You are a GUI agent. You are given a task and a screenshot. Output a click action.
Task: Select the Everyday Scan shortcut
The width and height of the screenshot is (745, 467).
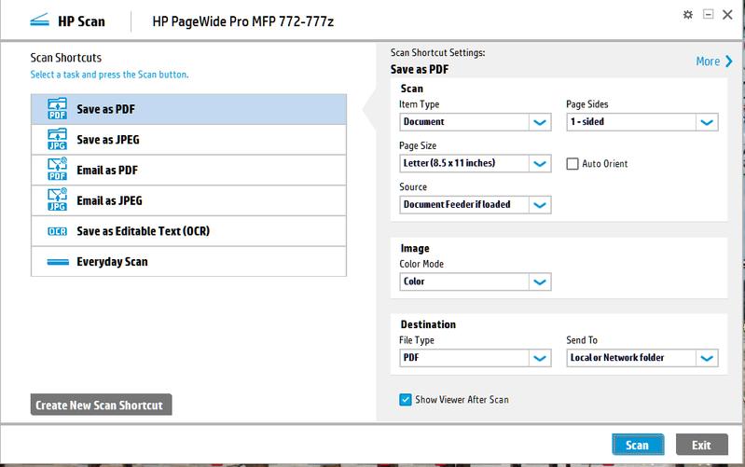tap(188, 261)
